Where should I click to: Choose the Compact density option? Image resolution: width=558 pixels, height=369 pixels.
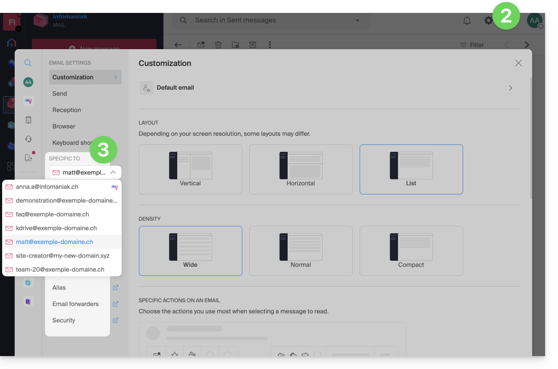pyautogui.click(x=411, y=251)
